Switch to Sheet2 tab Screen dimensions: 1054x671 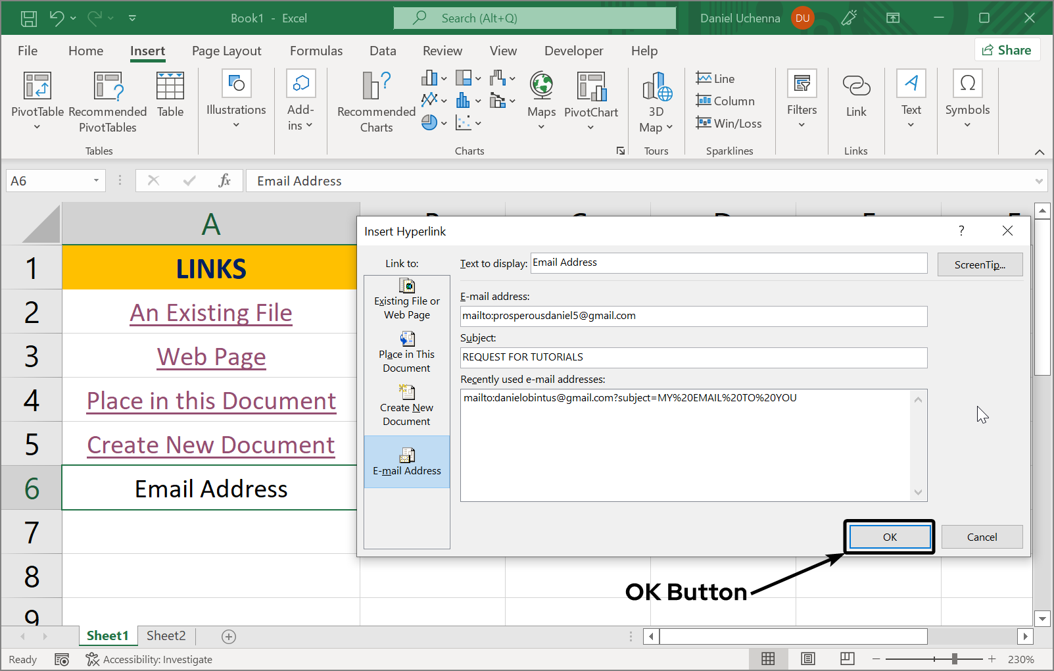[x=166, y=635]
